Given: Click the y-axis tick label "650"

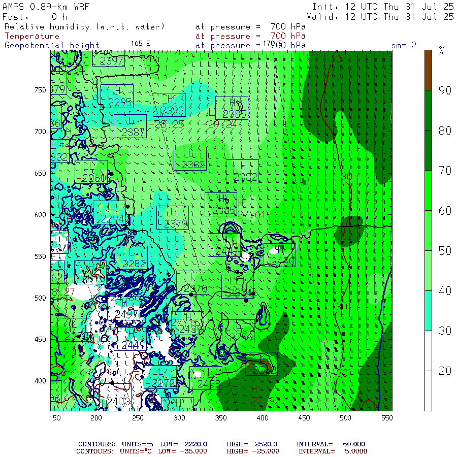Looking at the screenshot, I should tap(41, 173).
